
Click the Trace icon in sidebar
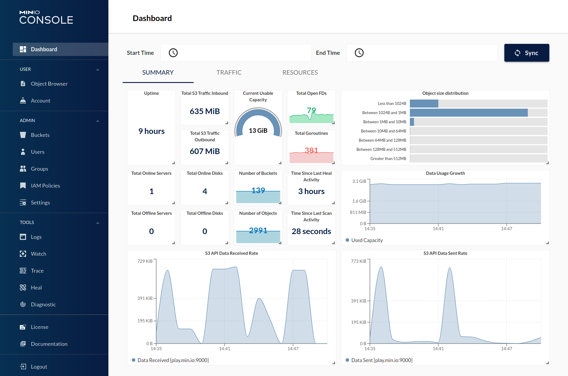click(x=23, y=271)
